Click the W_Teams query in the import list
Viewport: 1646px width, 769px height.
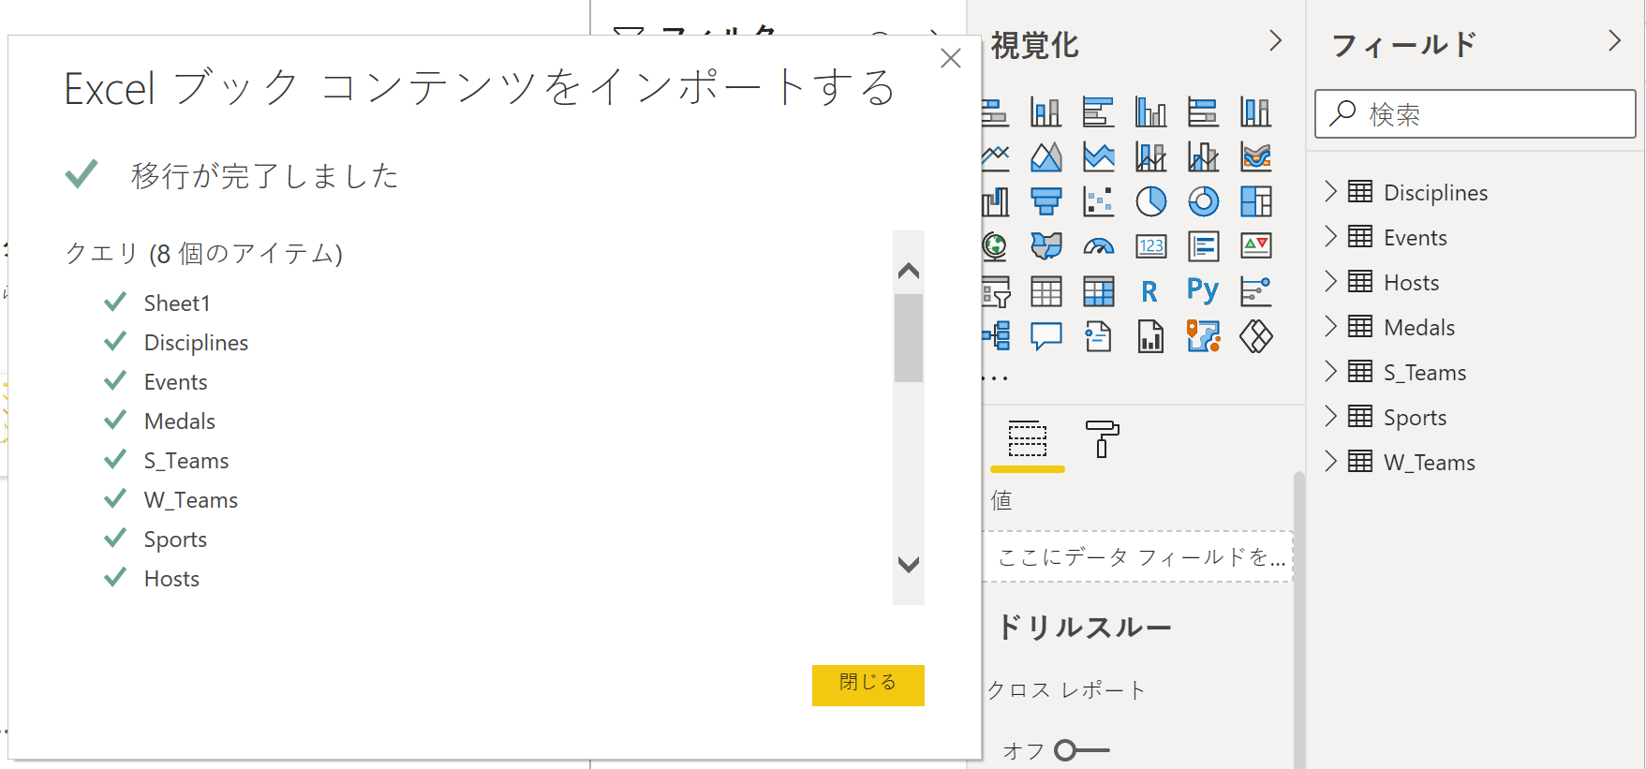click(x=191, y=500)
